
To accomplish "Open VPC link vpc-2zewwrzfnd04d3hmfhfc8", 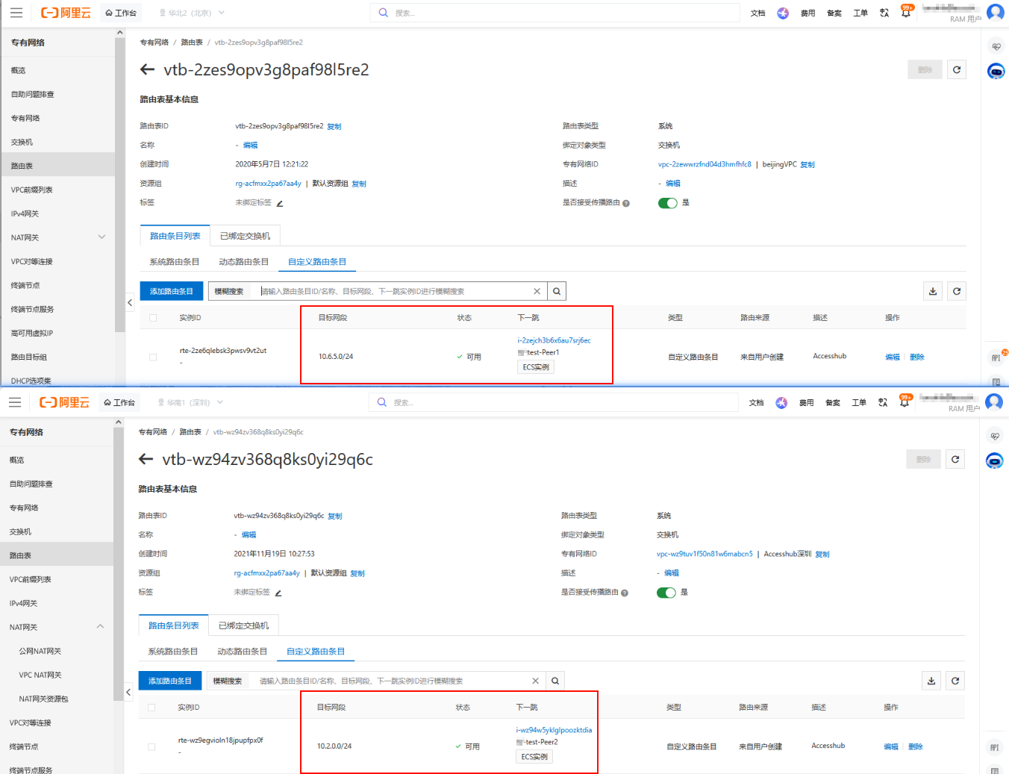I will point(705,164).
